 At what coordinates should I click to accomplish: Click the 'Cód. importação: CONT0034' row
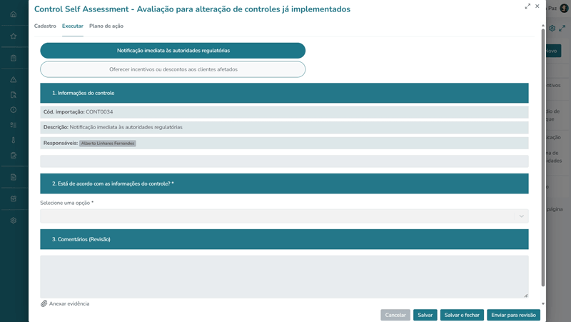284,112
